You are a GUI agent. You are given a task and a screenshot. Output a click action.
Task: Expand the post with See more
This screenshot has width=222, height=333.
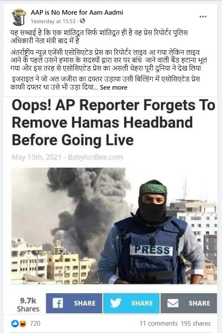114,87
